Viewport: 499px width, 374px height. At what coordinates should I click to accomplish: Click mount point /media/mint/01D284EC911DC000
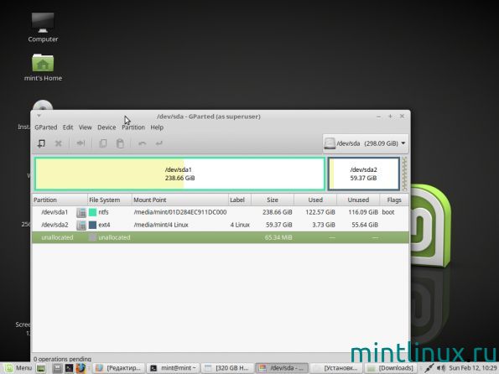pos(180,212)
